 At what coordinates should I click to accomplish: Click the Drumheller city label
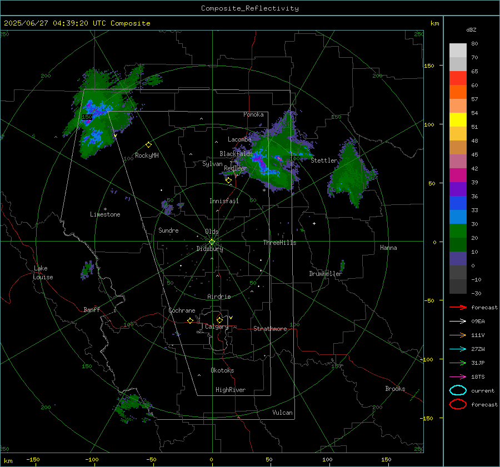click(326, 274)
